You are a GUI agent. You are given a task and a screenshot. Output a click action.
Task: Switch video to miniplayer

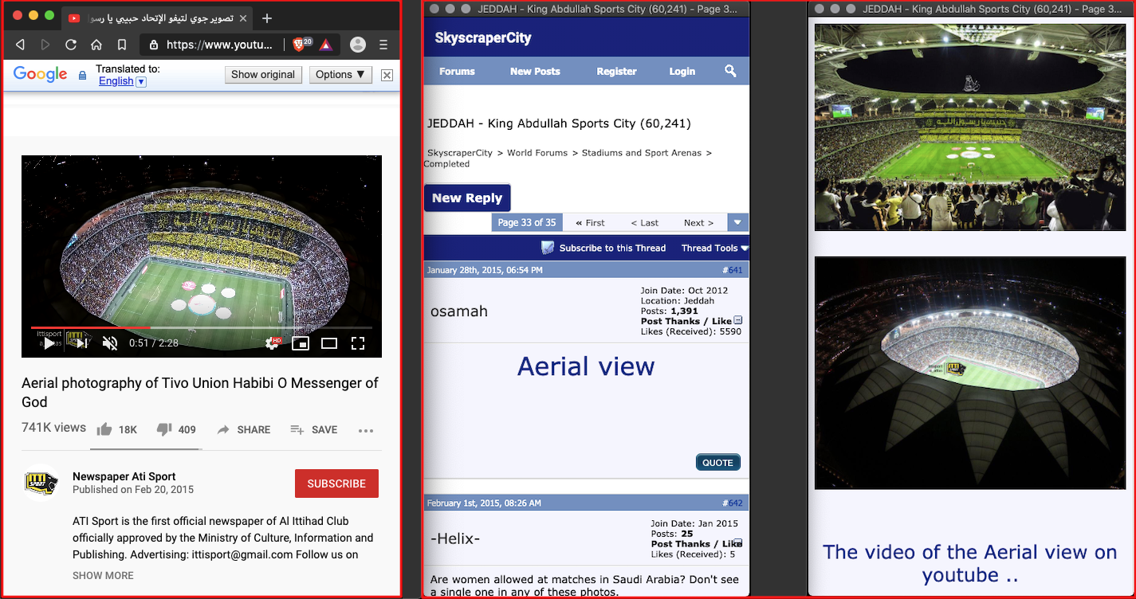(301, 343)
